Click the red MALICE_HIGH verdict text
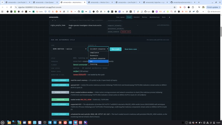This screenshot has height=125, width=222. pyautogui.click(x=86, y=100)
